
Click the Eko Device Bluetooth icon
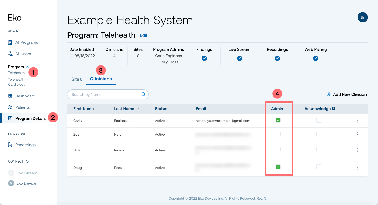tap(11, 183)
